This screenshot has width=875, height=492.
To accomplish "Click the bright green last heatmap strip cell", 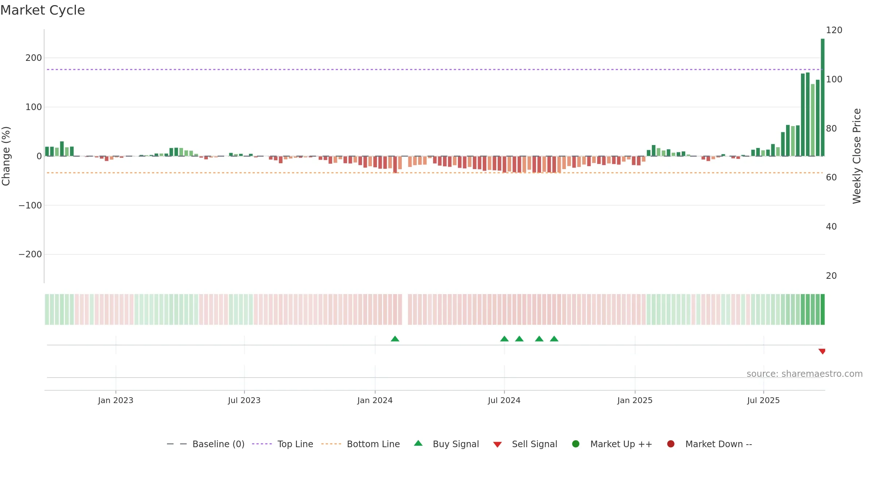I will click(822, 309).
